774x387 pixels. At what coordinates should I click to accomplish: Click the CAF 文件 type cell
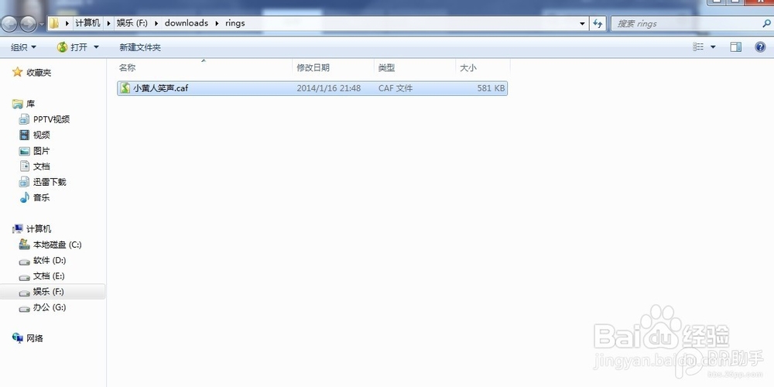tap(396, 88)
